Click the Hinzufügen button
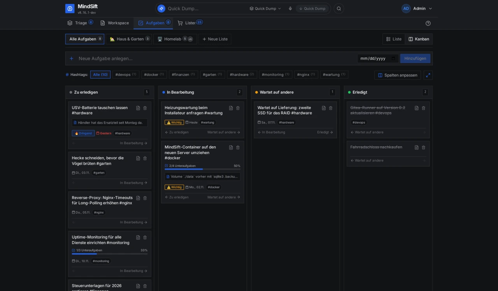 coord(415,58)
